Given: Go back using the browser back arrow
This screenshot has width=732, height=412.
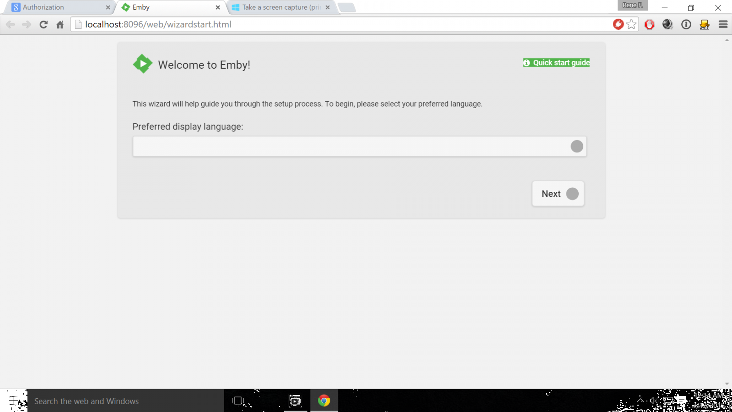Looking at the screenshot, I should [x=11, y=25].
